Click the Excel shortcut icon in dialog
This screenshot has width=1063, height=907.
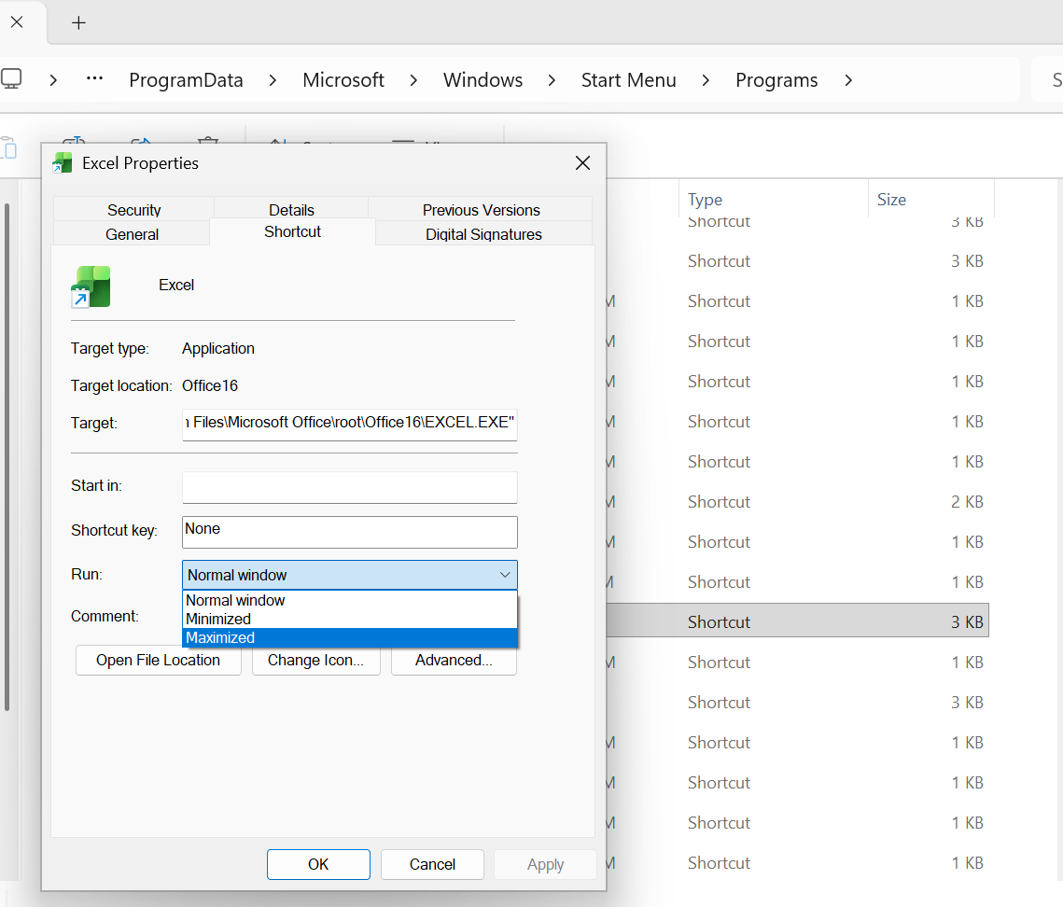click(91, 286)
